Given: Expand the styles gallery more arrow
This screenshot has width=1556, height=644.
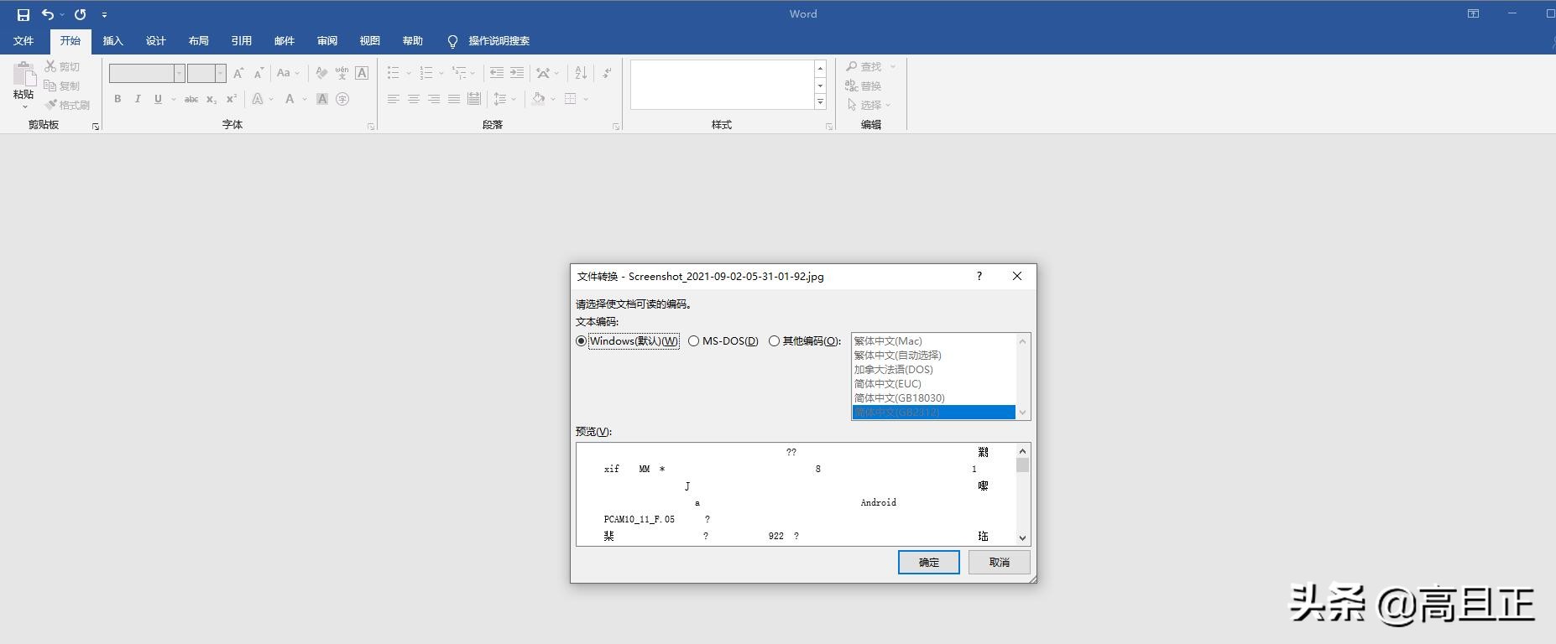Looking at the screenshot, I should pyautogui.click(x=820, y=101).
